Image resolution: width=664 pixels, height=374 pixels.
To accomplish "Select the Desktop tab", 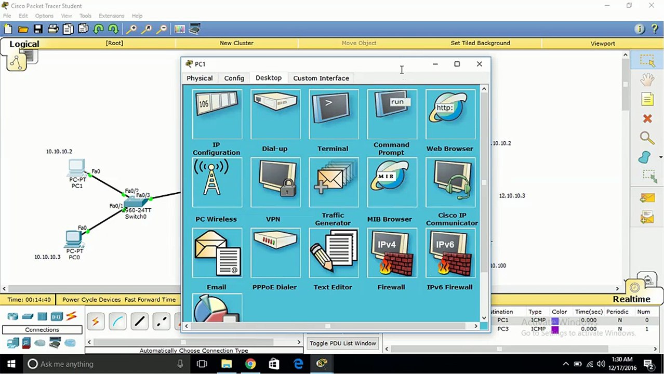I will pyautogui.click(x=269, y=78).
